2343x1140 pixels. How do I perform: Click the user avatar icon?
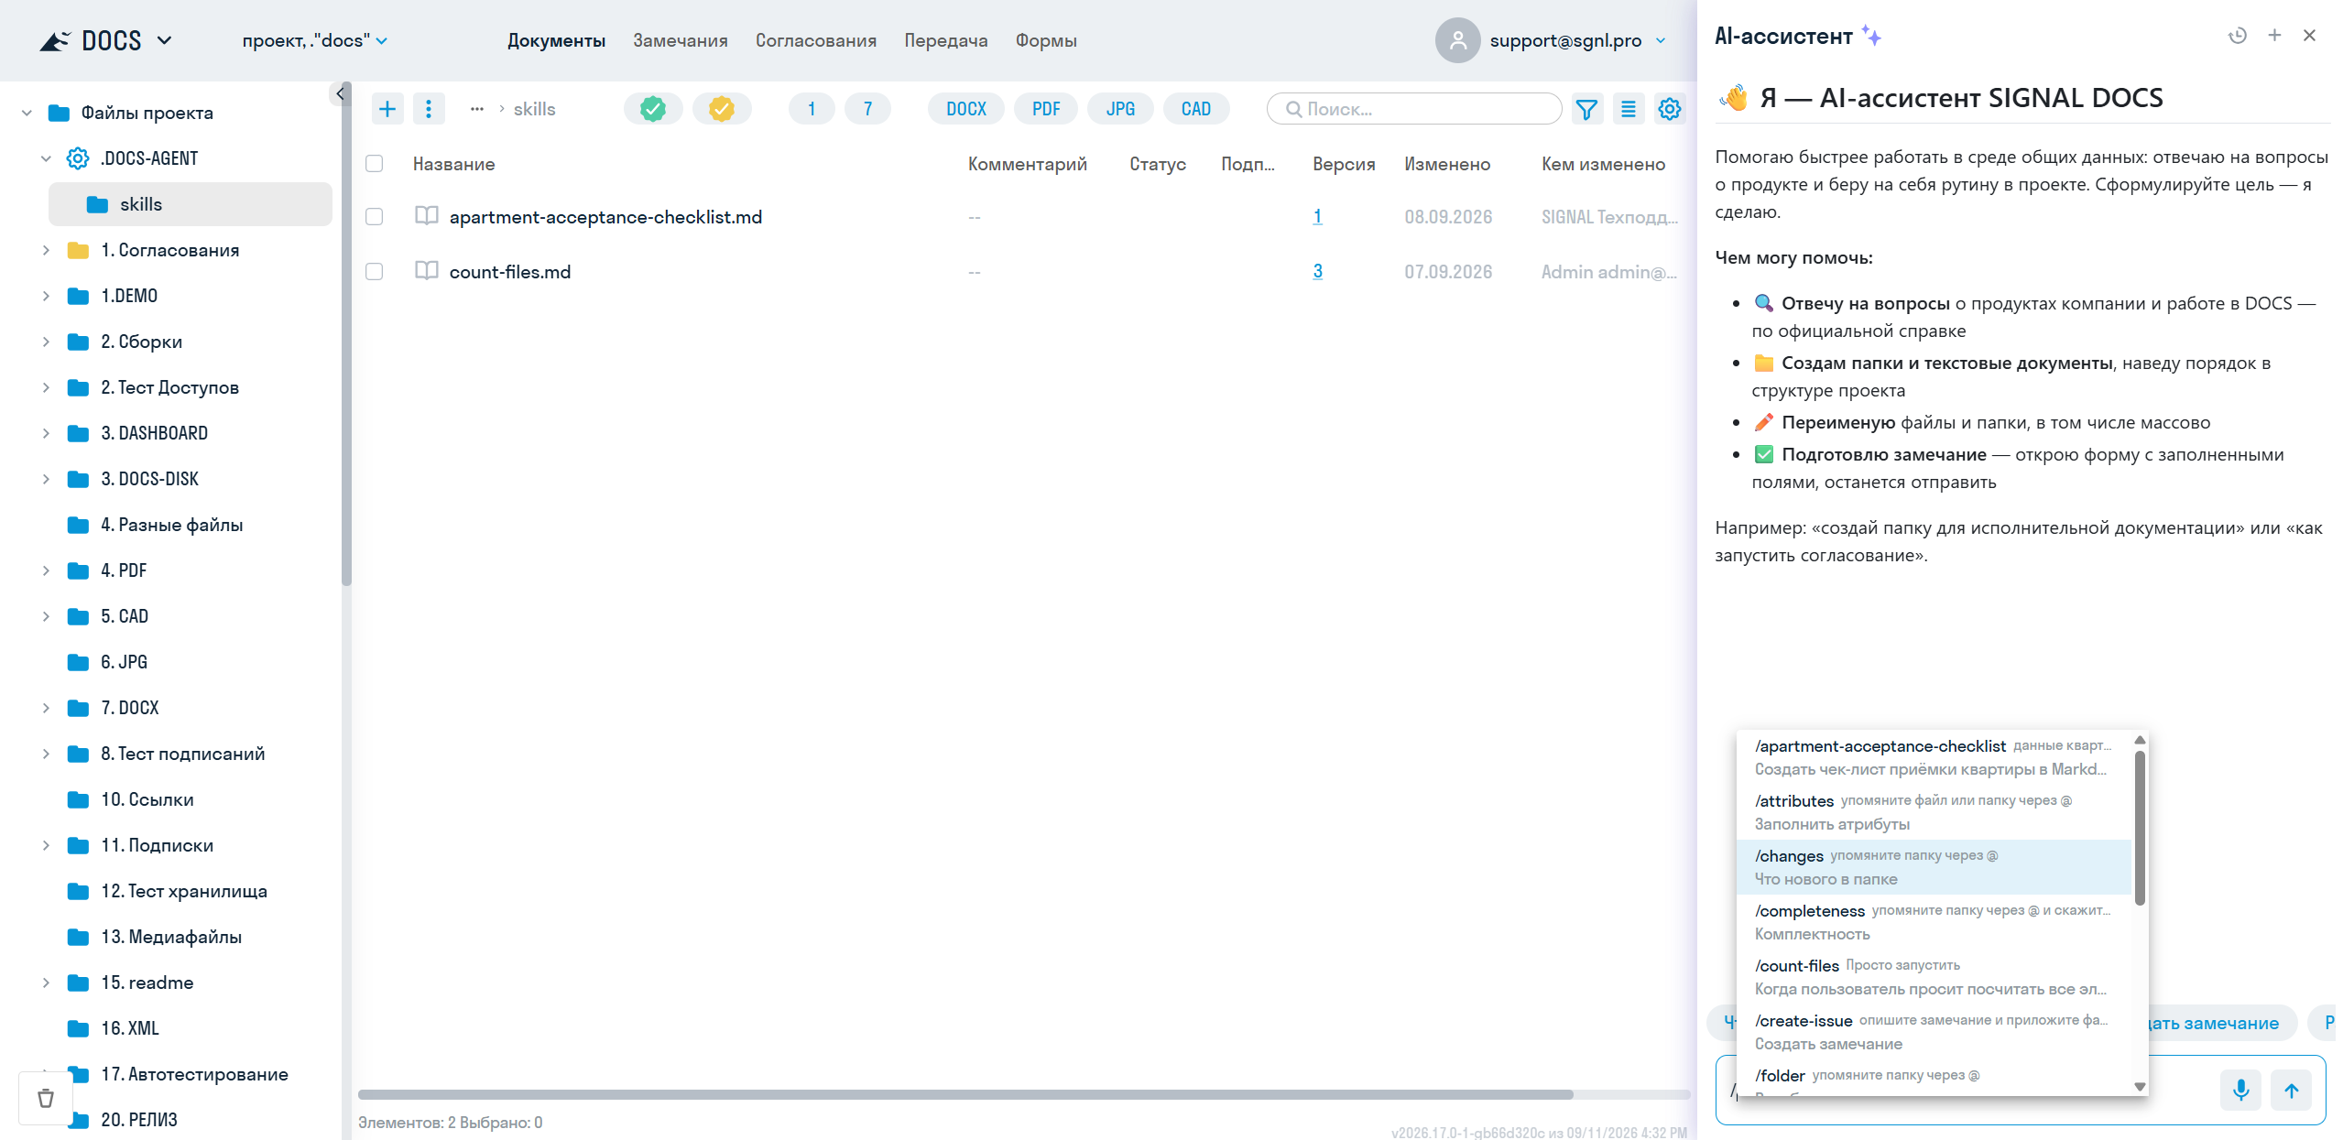[1457, 40]
